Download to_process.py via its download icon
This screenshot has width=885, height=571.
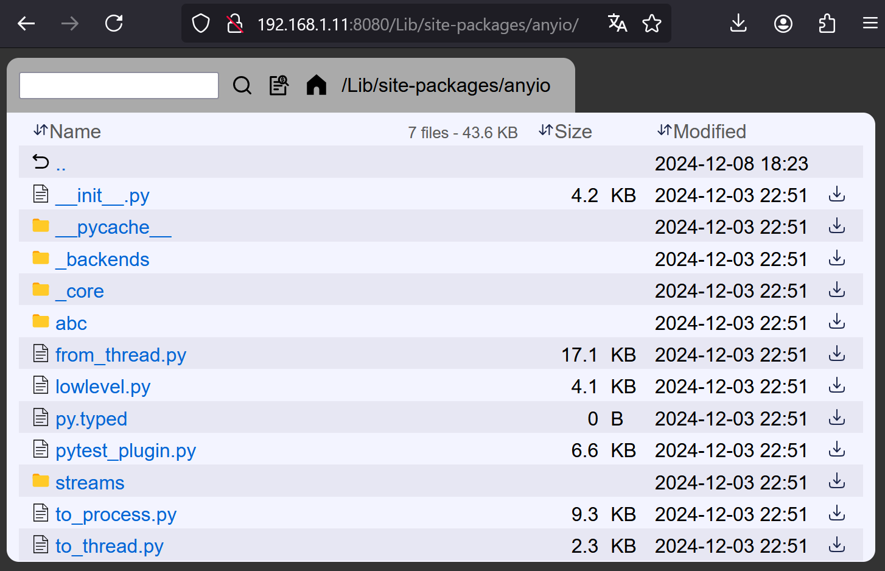(x=837, y=514)
